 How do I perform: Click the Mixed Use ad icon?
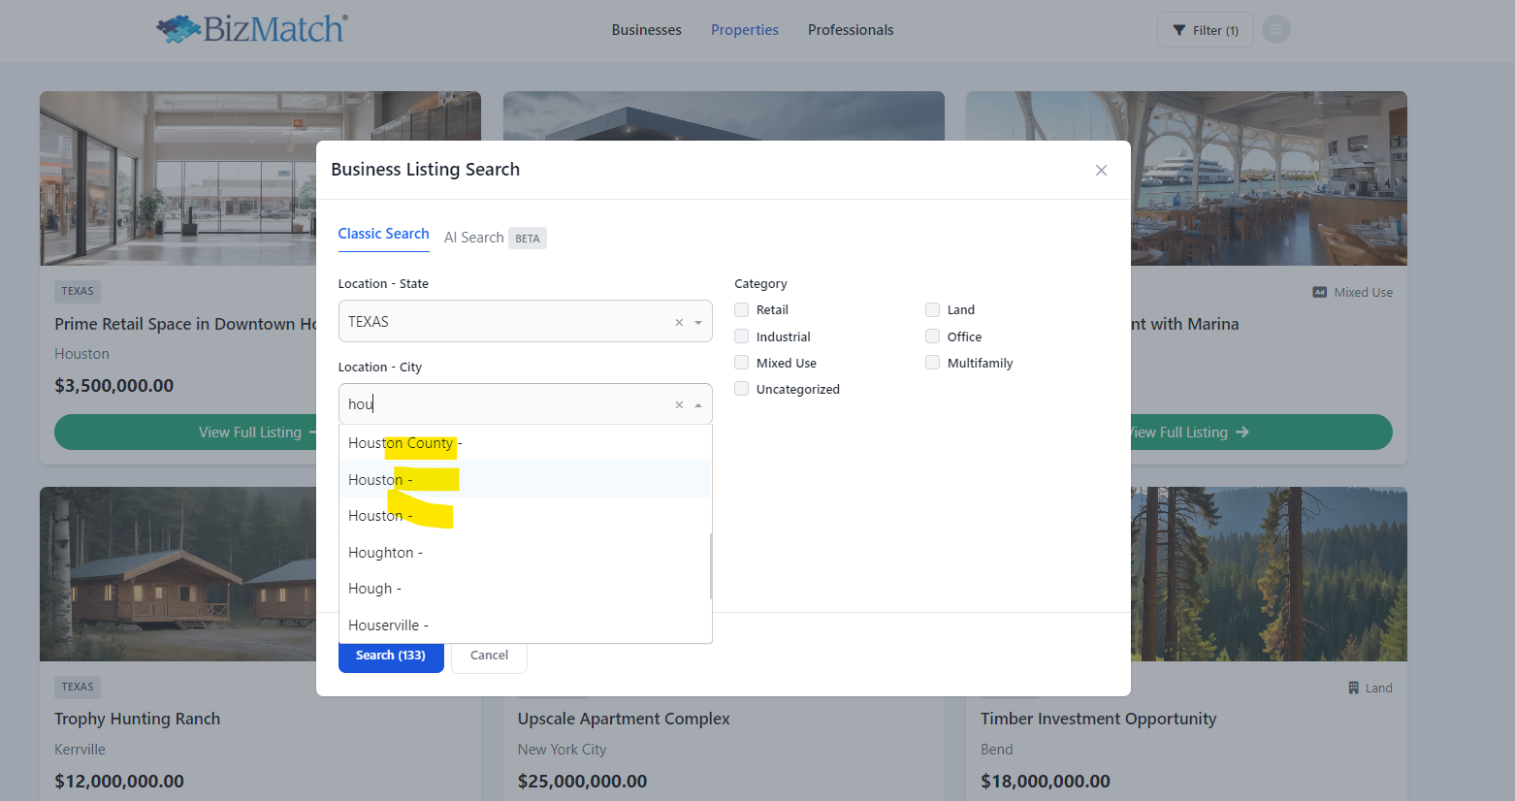[1319, 292]
